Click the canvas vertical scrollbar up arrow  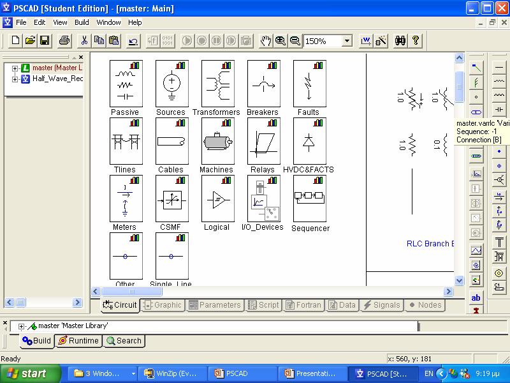tap(459, 58)
